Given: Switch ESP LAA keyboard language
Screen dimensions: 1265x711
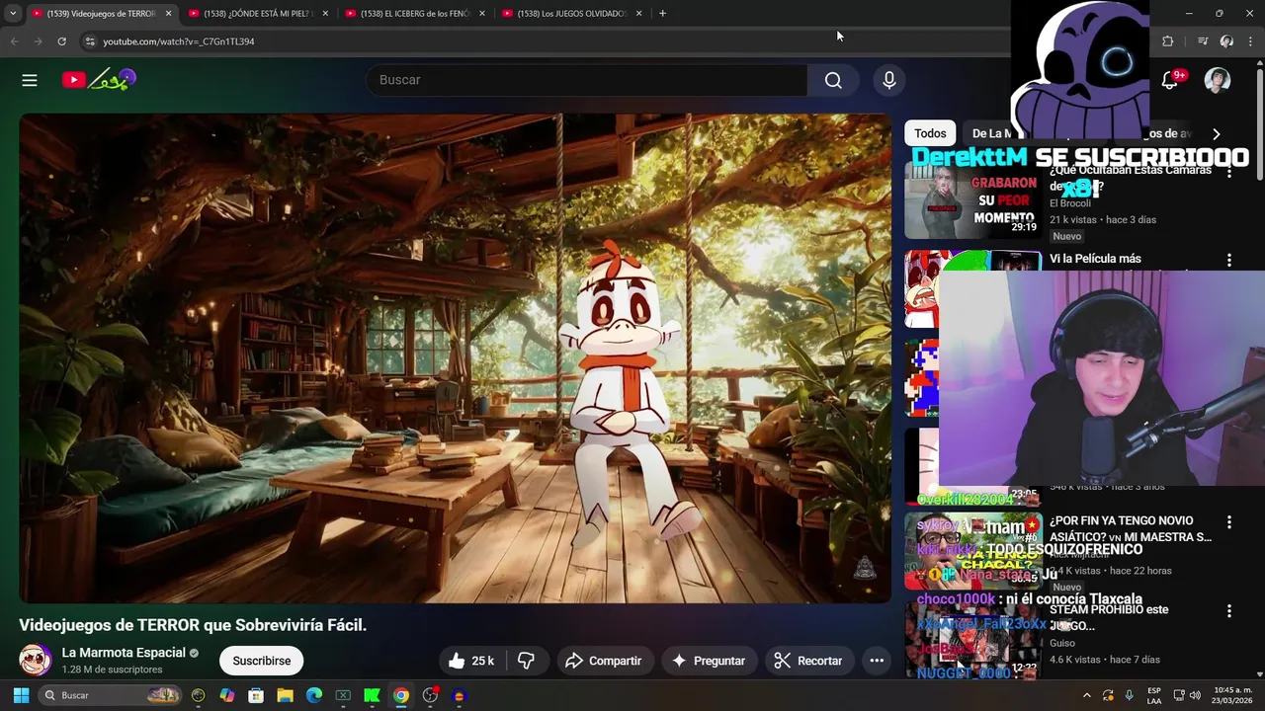Looking at the screenshot, I should [1154, 695].
